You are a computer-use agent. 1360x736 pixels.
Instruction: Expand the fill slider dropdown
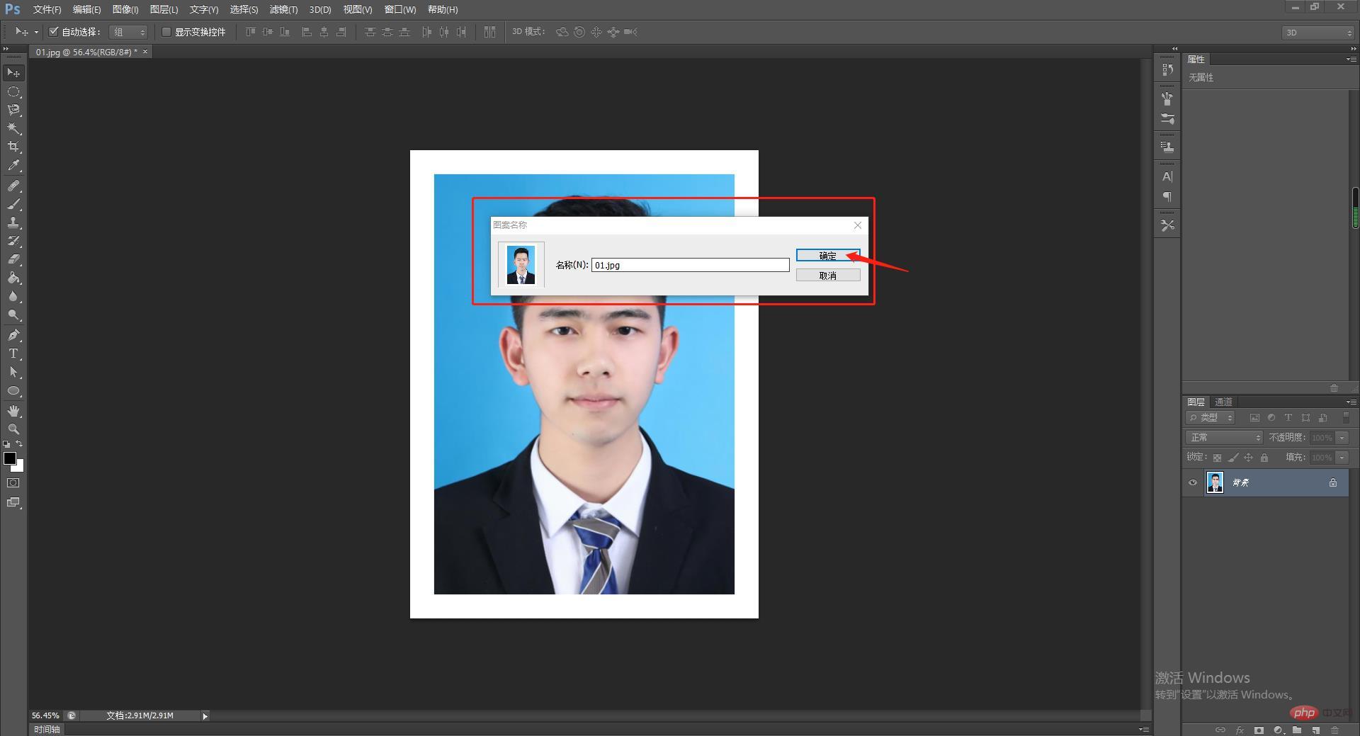1342,458
